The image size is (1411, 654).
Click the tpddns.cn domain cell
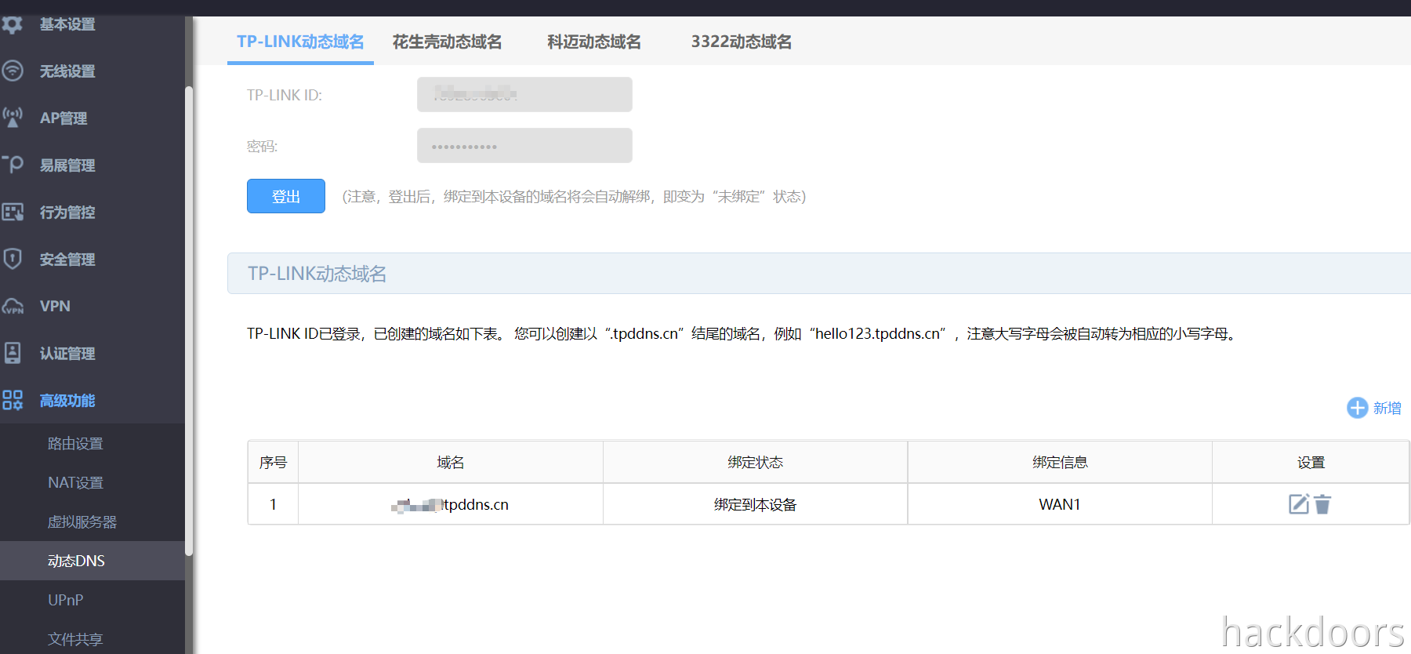pyautogui.click(x=451, y=504)
